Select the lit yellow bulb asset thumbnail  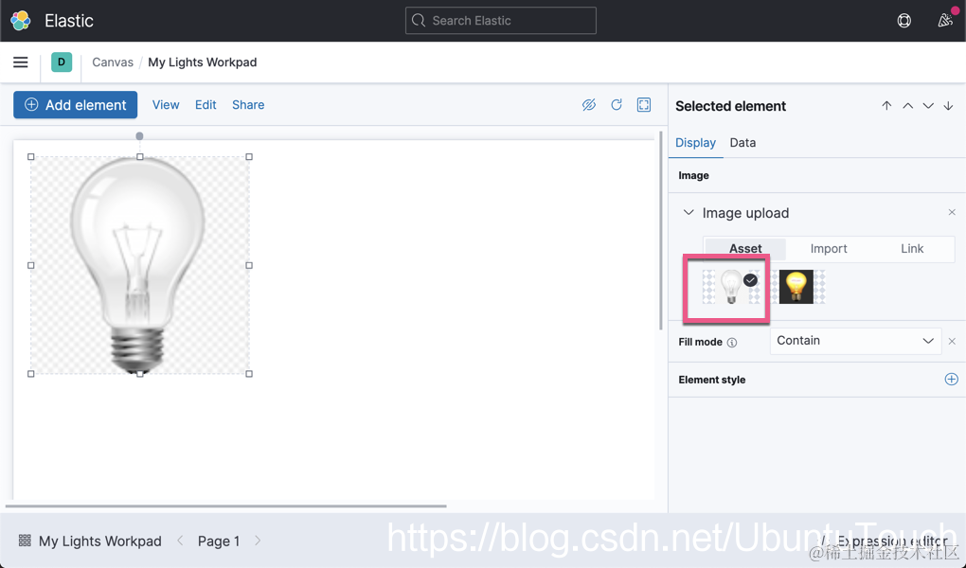tap(796, 287)
